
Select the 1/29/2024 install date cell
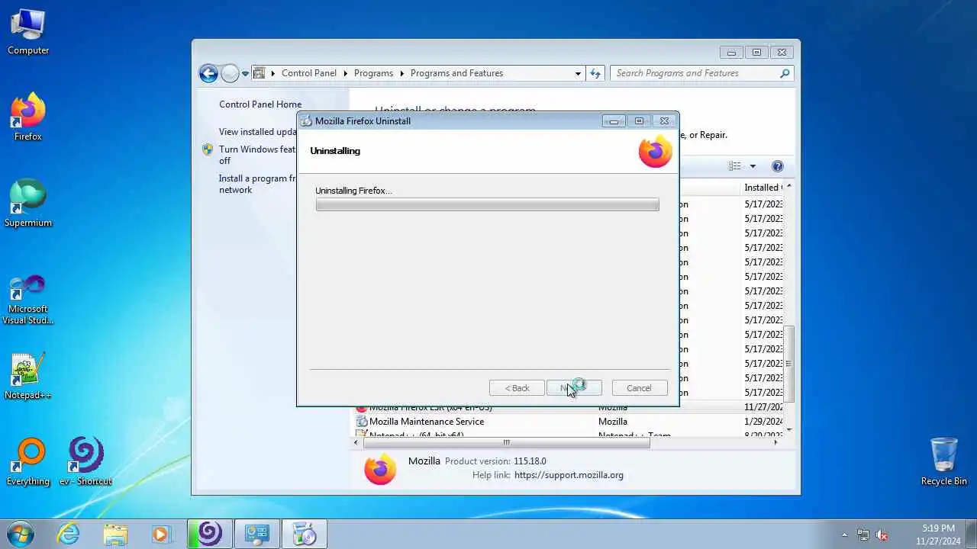[763, 422]
